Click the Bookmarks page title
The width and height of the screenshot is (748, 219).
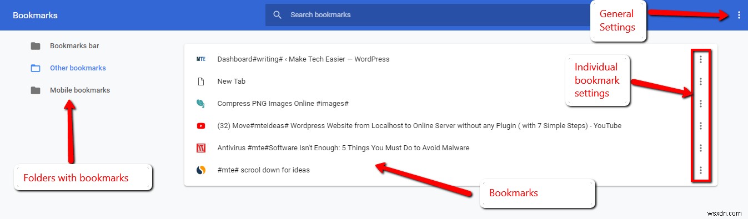pyautogui.click(x=35, y=16)
